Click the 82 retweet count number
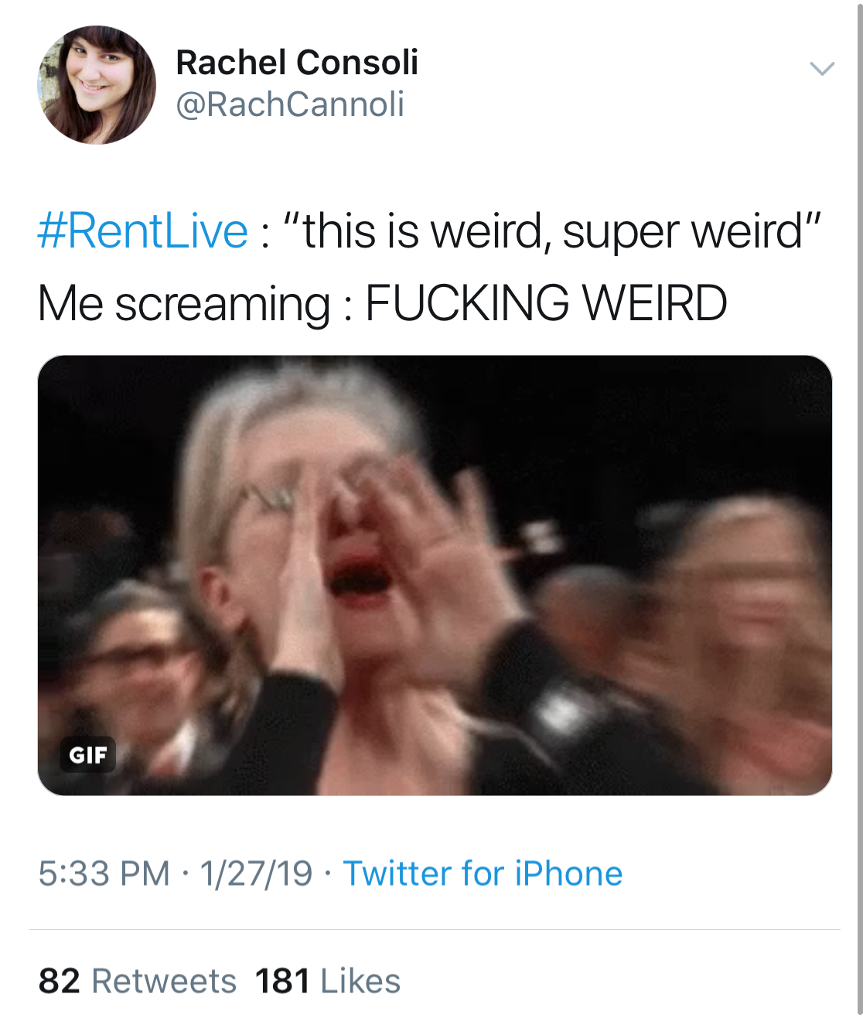Image resolution: width=863 pixels, height=1028 pixels. coord(60,981)
